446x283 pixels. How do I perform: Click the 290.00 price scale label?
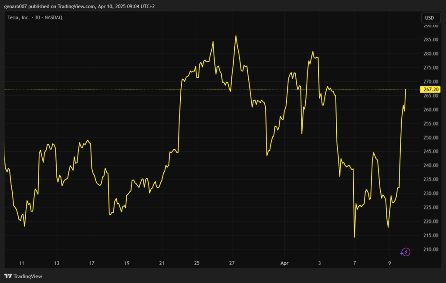click(x=430, y=26)
